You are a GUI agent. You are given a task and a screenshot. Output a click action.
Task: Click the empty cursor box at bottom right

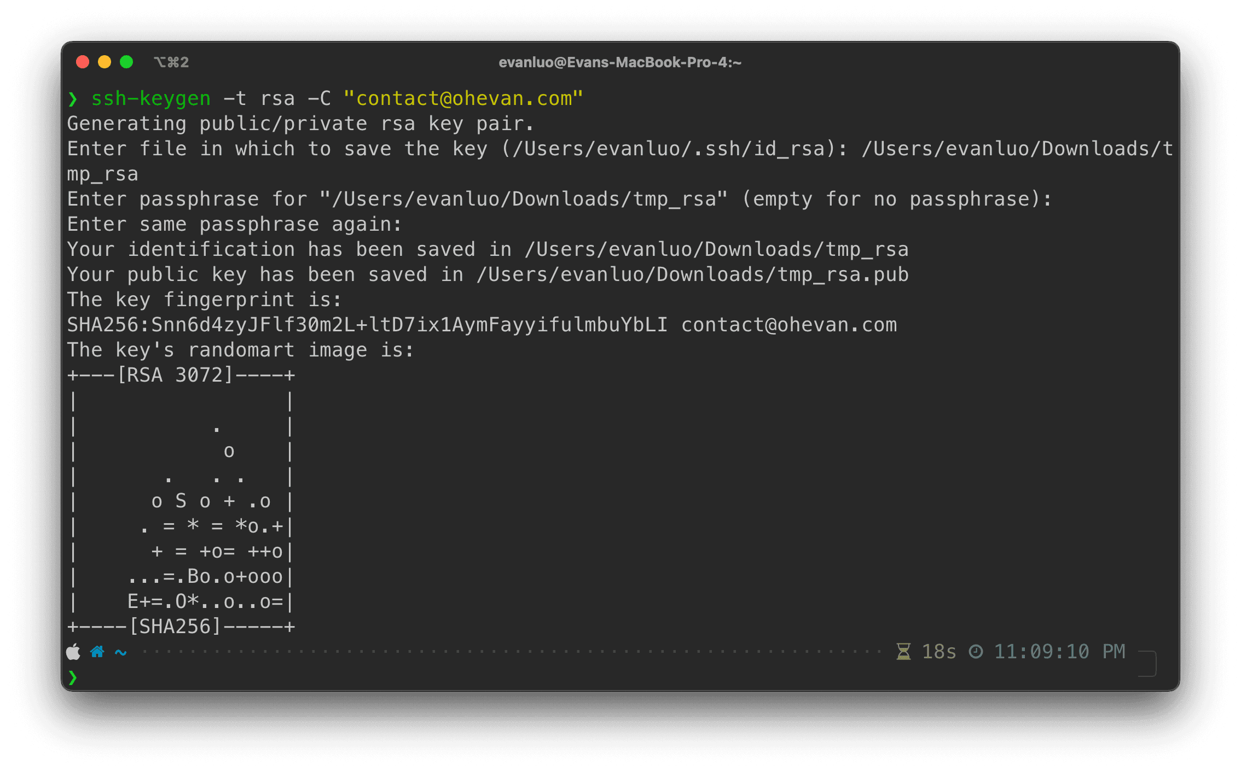(1147, 663)
